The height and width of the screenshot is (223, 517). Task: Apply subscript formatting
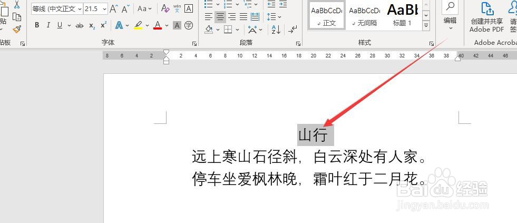pos(92,25)
